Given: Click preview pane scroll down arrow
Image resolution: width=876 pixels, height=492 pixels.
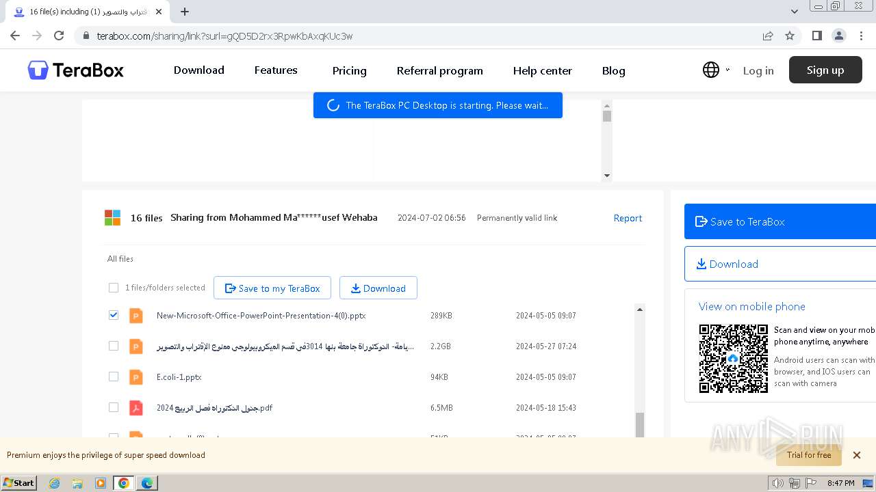Looking at the screenshot, I should tap(606, 176).
